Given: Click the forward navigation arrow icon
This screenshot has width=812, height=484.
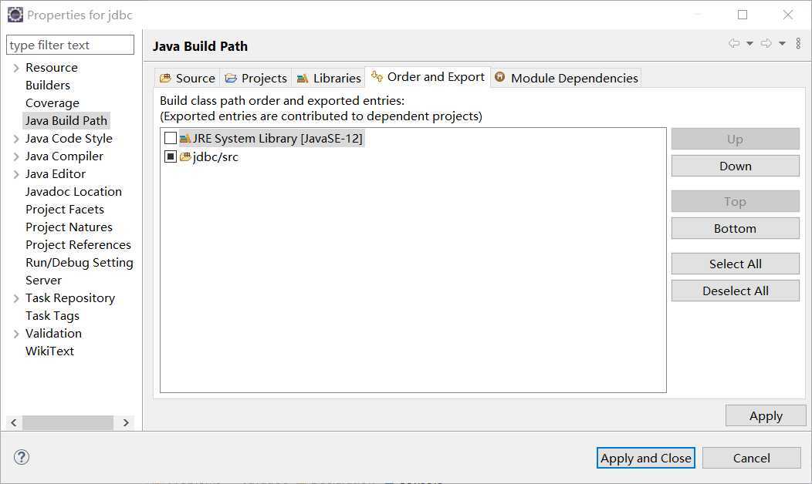Looking at the screenshot, I should [766, 43].
